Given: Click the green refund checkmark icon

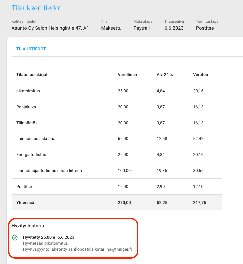Looking at the screenshot, I should tap(15, 238).
